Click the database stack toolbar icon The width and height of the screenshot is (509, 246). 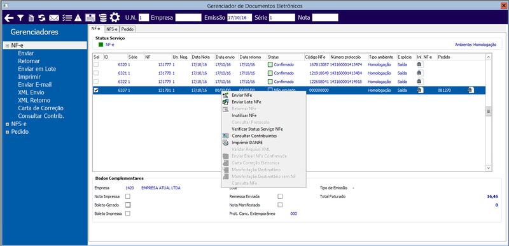click(x=102, y=18)
